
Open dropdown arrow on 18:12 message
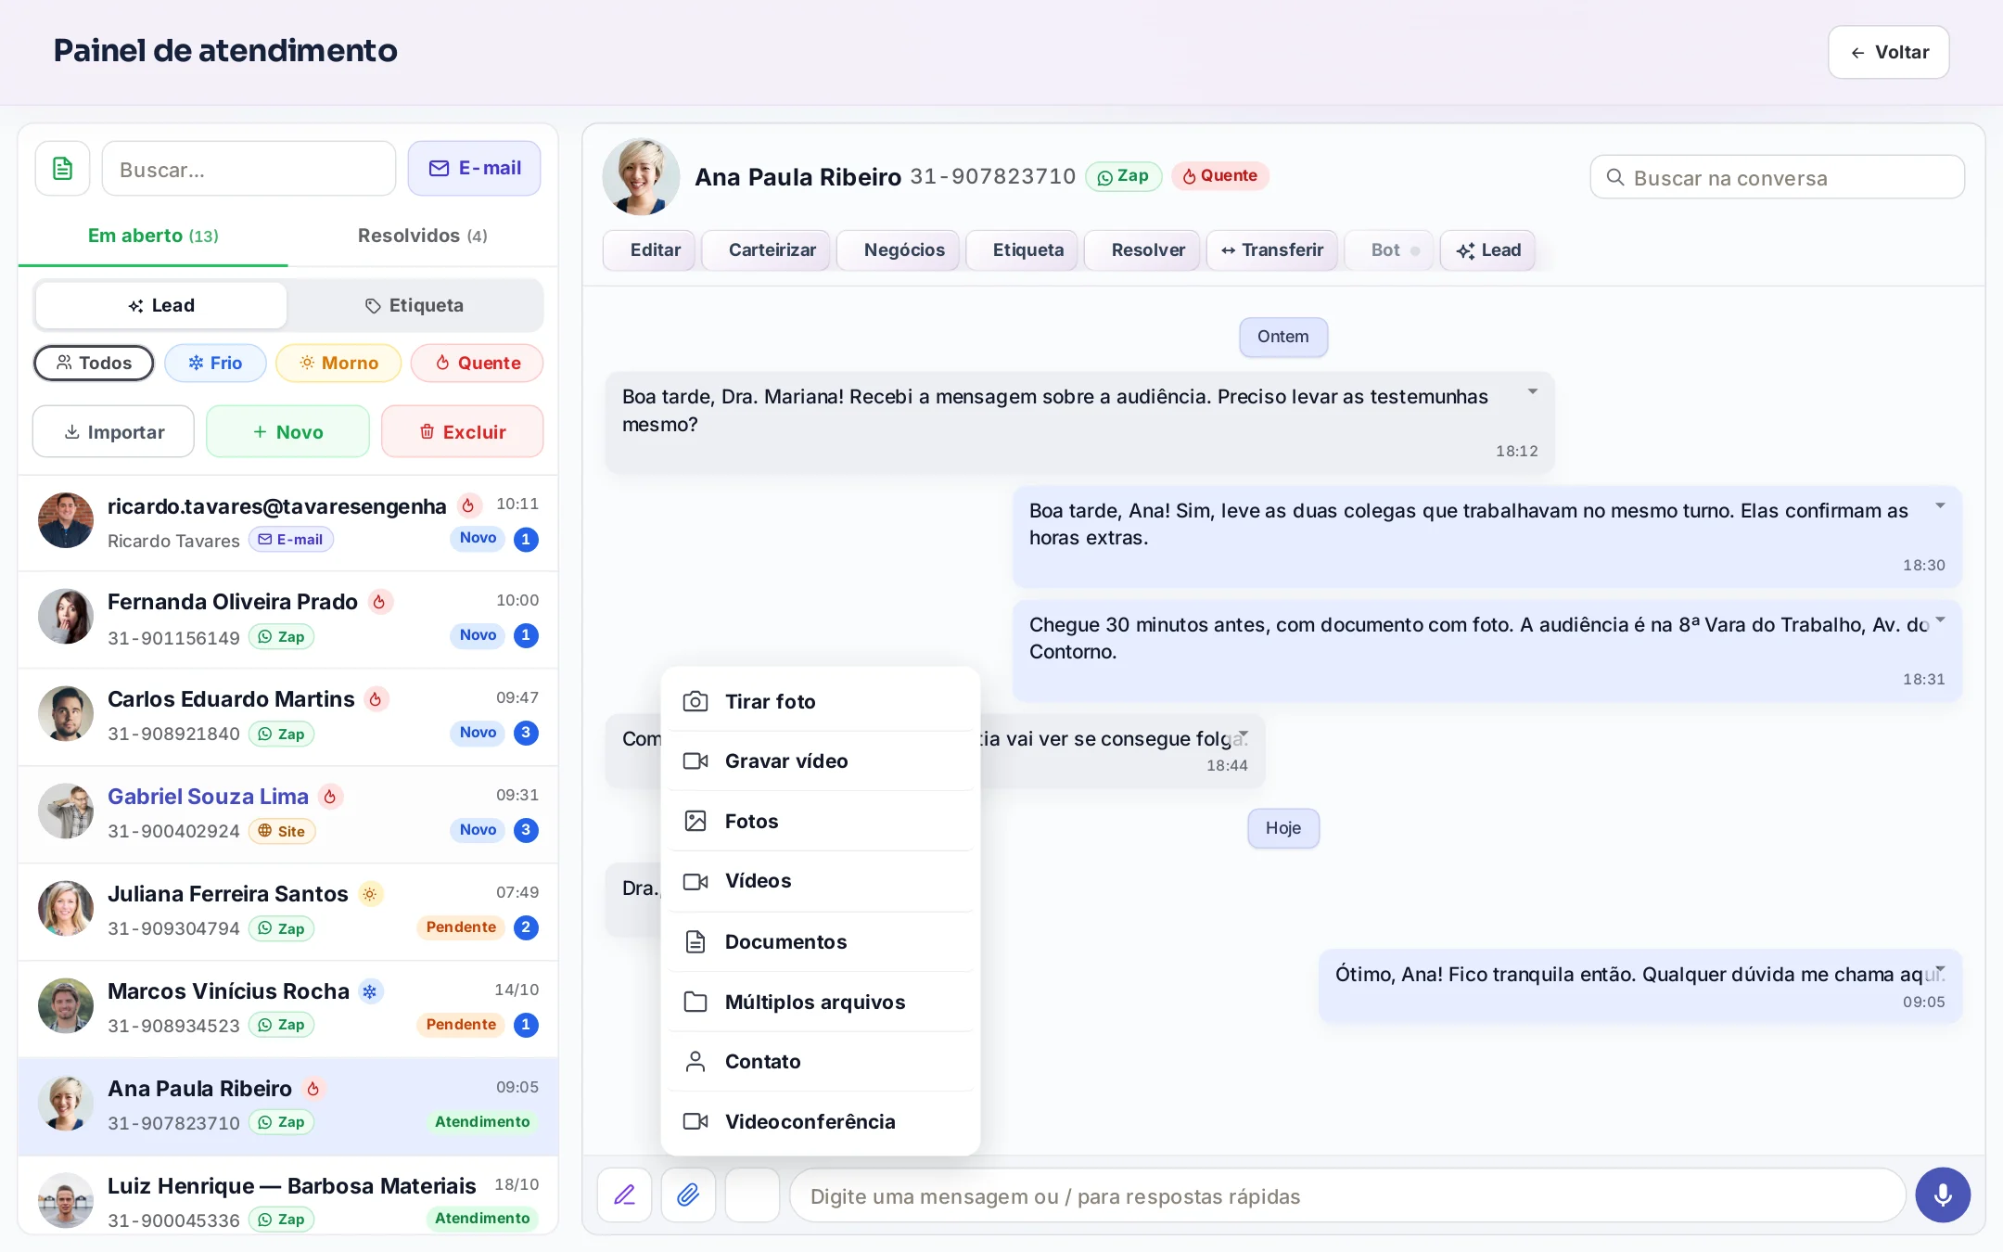(1533, 391)
